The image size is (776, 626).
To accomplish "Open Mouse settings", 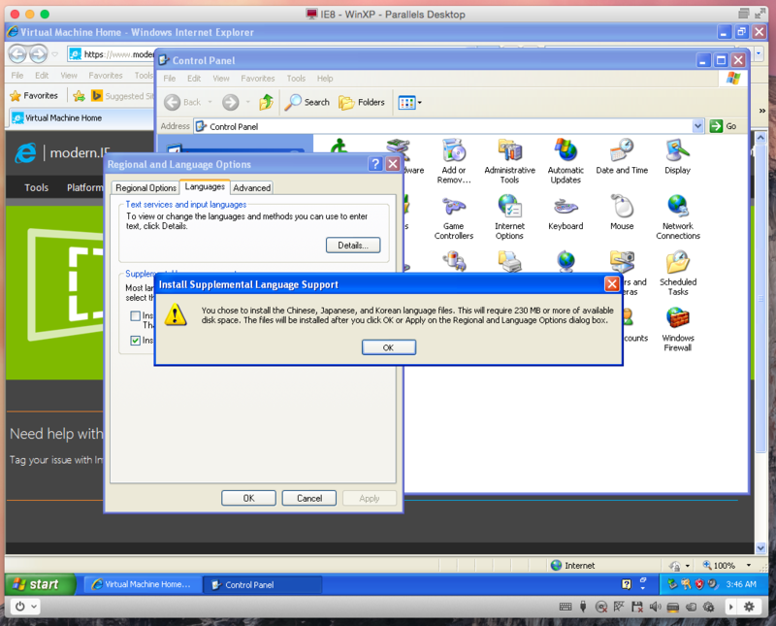I will [x=621, y=209].
